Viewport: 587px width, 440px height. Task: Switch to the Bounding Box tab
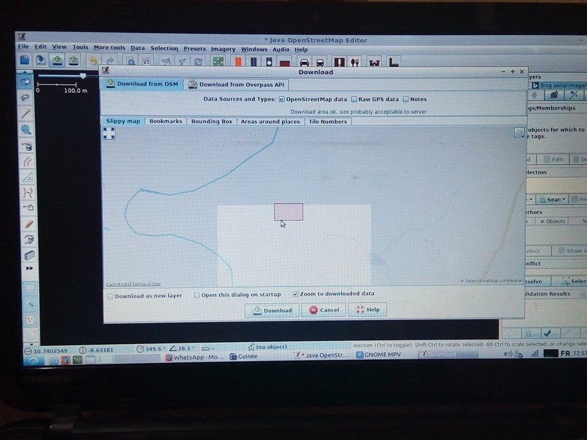click(212, 122)
